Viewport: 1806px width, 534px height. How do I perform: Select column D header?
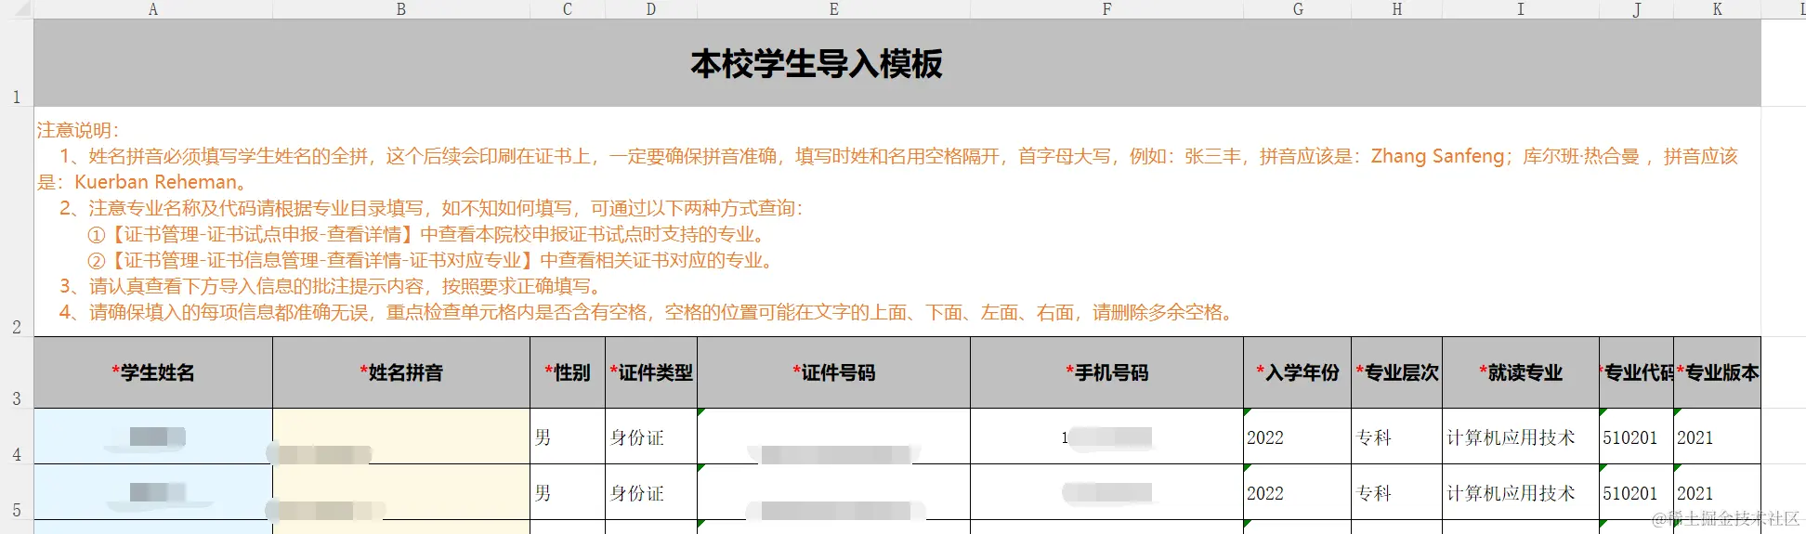(651, 9)
